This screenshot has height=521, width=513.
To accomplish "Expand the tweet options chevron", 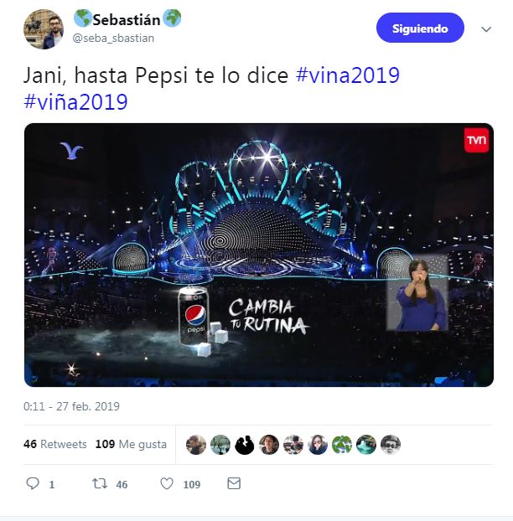I will [486, 28].
